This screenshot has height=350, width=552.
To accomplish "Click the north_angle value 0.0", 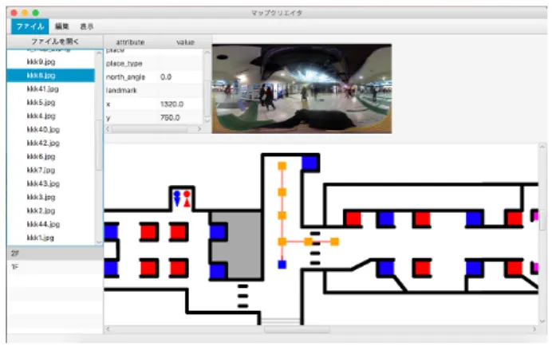I will [x=166, y=77].
